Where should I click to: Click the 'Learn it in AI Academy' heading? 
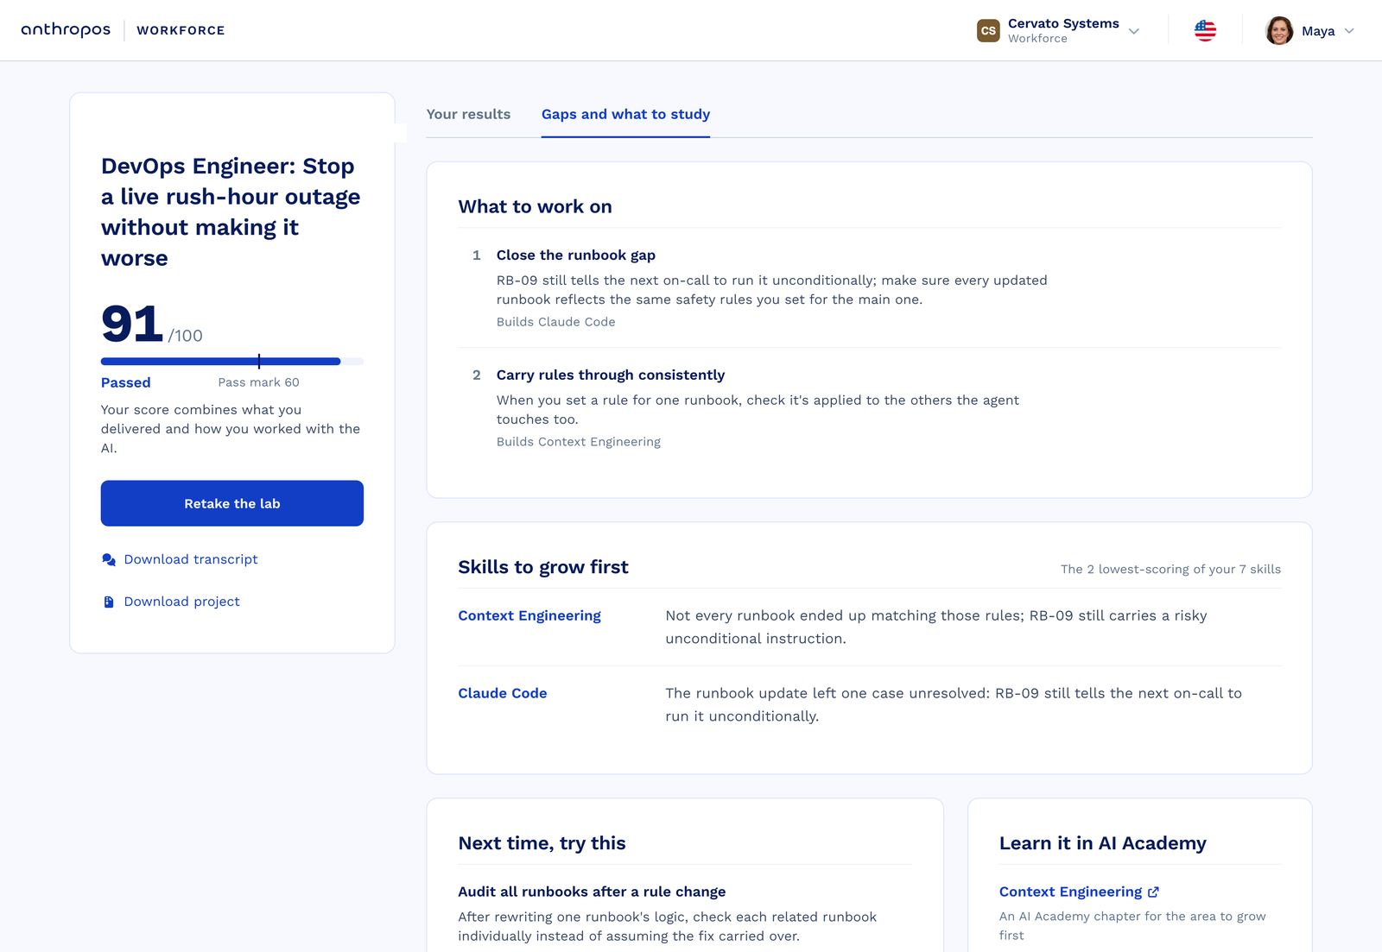click(x=1103, y=843)
